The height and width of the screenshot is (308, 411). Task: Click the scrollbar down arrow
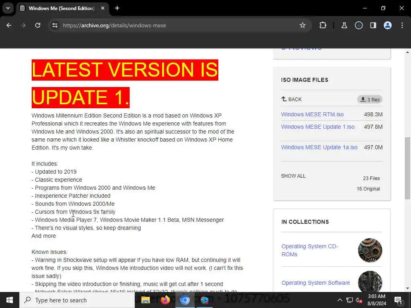pyautogui.click(x=407, y=288)
